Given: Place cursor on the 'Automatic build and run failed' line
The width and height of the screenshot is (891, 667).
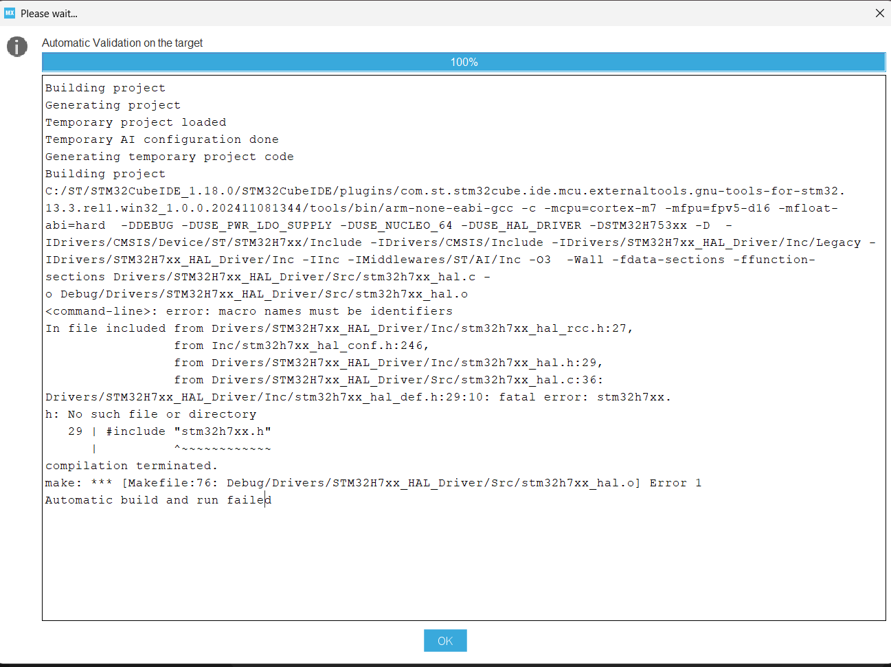Looking at the screenshot, I should (158, 499).
